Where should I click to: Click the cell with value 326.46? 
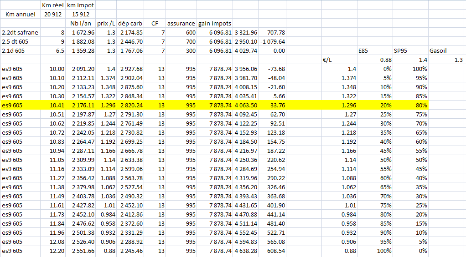tap(272, 187)
